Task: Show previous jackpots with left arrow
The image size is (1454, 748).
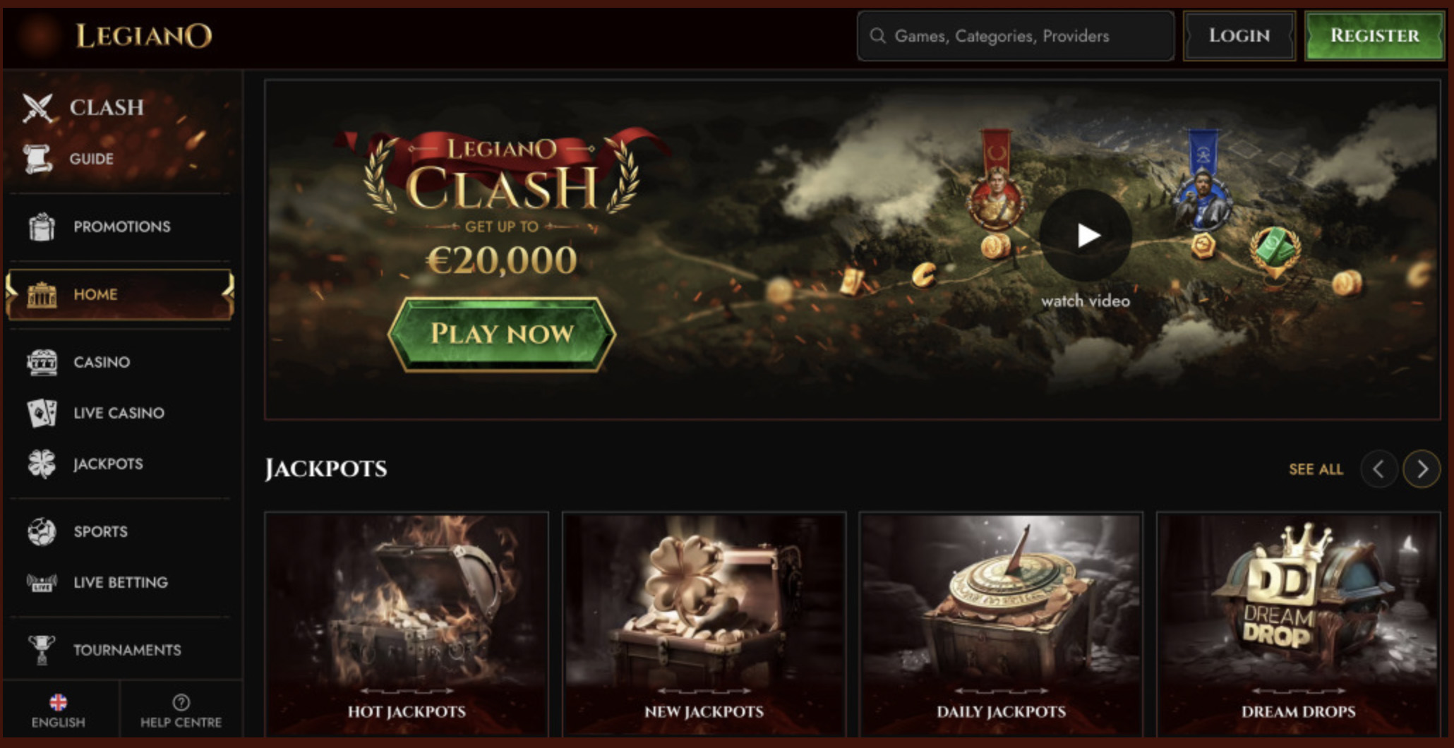Action: tap(1378, 469)
